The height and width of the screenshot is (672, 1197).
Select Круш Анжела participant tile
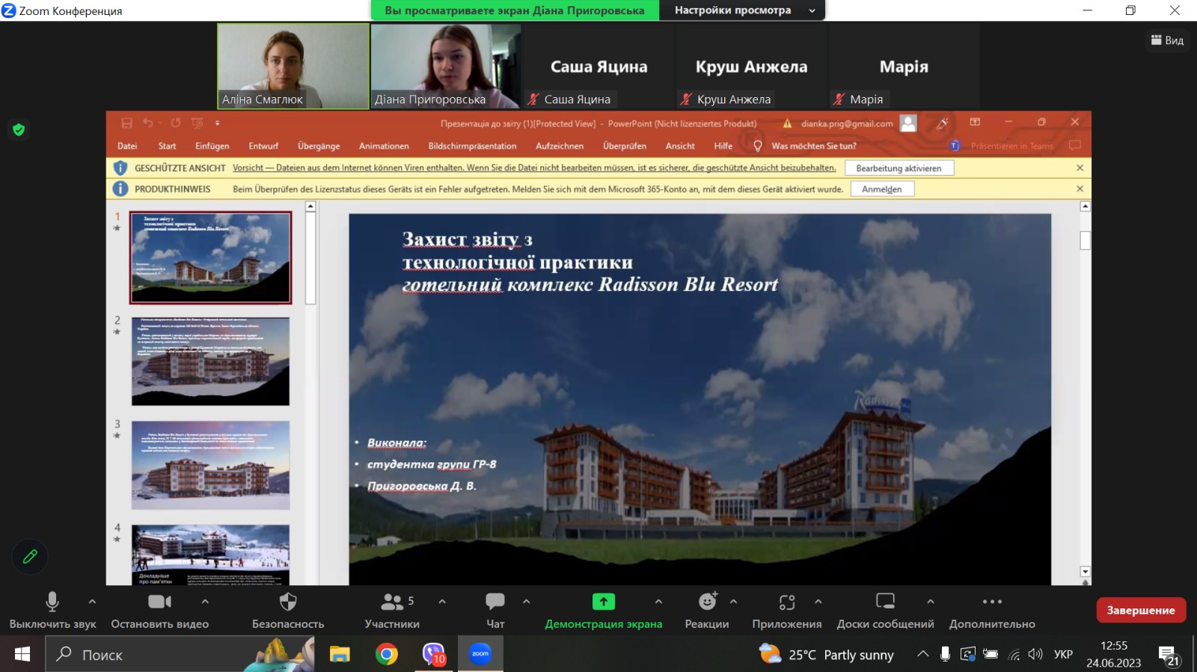click(751, 67)
